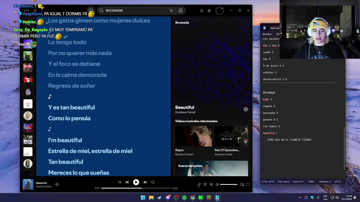Open File Explorer from the taskbar

[x=151, y=198]
